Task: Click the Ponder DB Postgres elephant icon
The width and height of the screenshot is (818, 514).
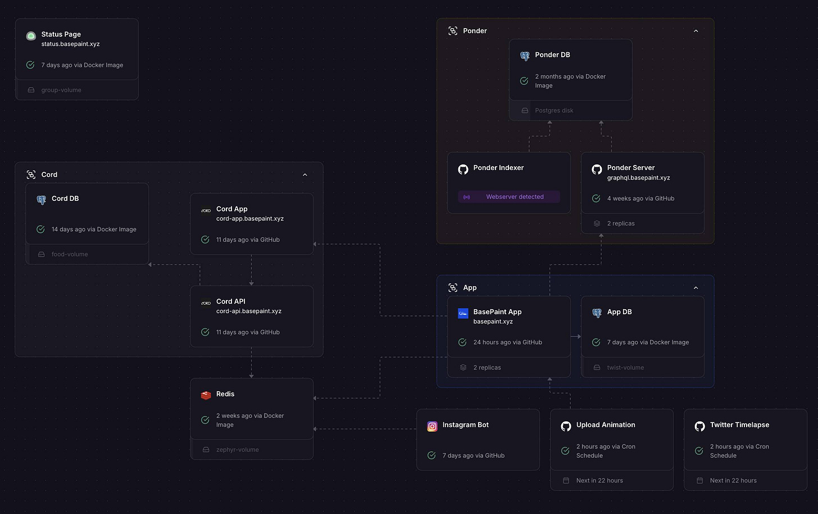Action: click(x=525, y=56)
